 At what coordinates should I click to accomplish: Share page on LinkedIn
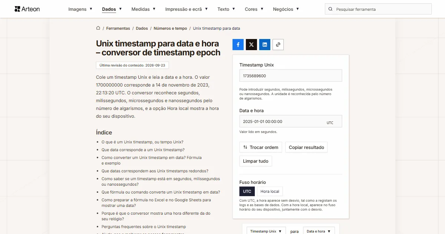[x=265, y=45]
